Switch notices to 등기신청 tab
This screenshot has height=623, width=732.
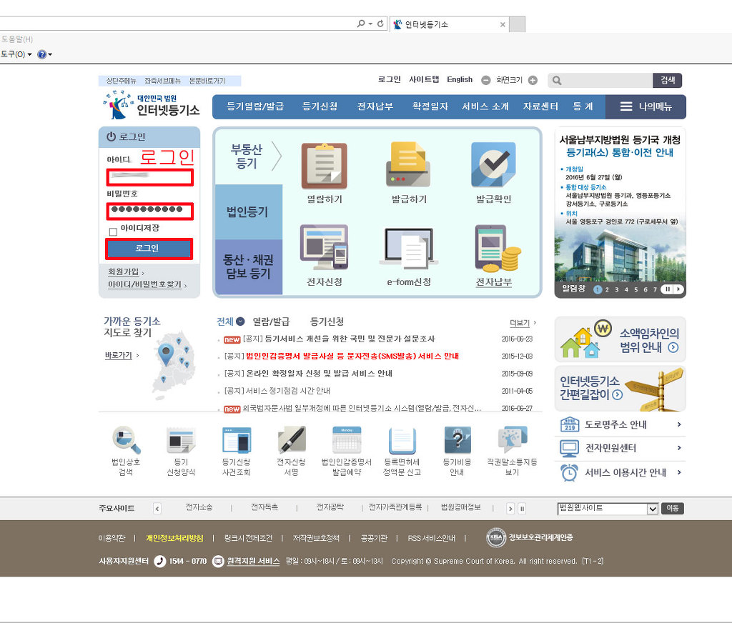pos(327,322)
